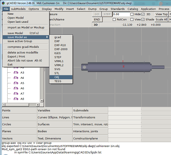This screenshot has width=171, height=155.
Task: Click the Scale All button
Action: (x=161, y=19)
